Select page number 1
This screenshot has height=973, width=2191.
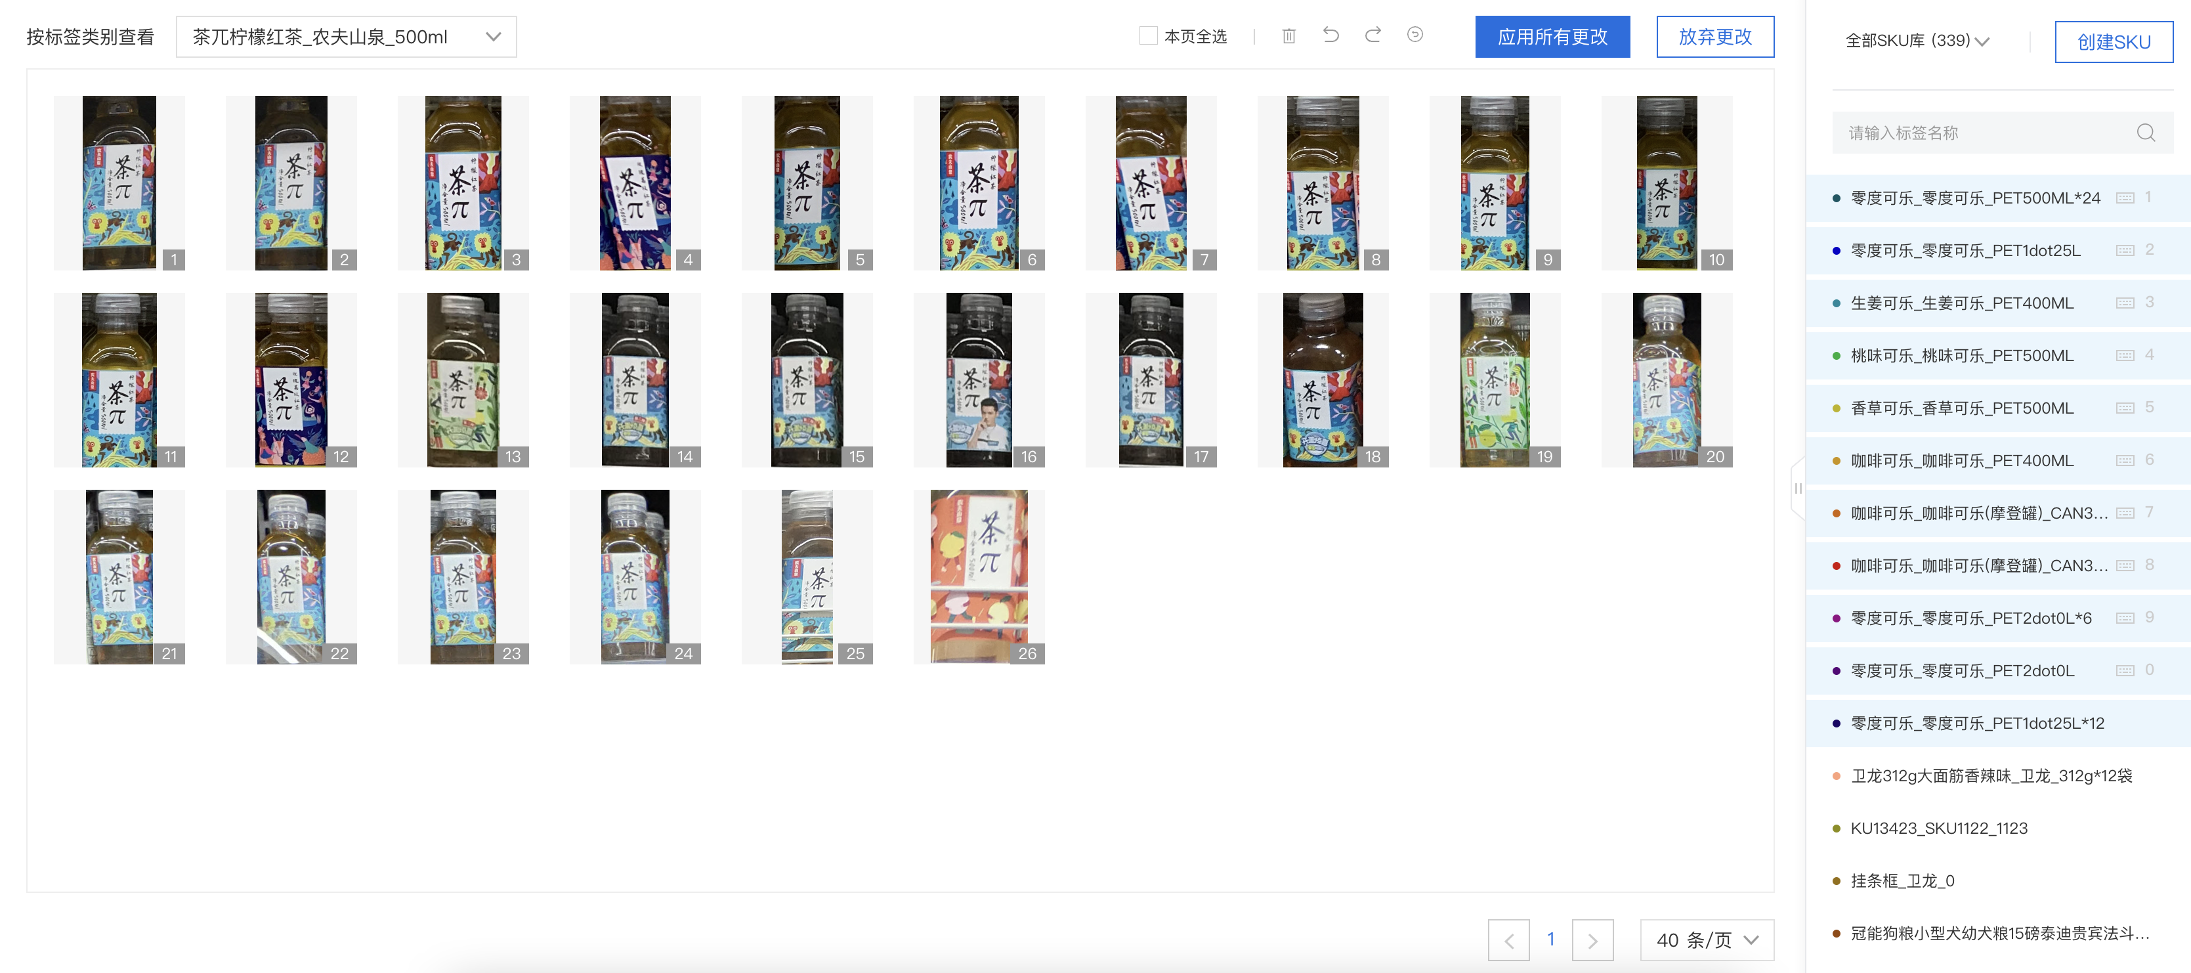click(x=1550, y=940)
